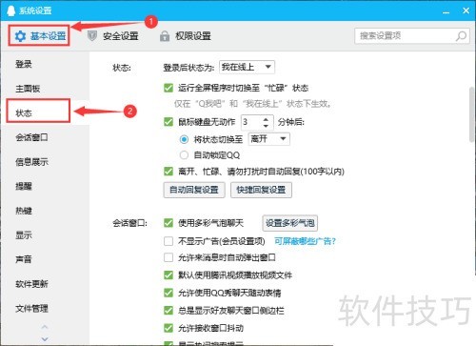Click the 设置多彩气泡 button

(290, 223)
